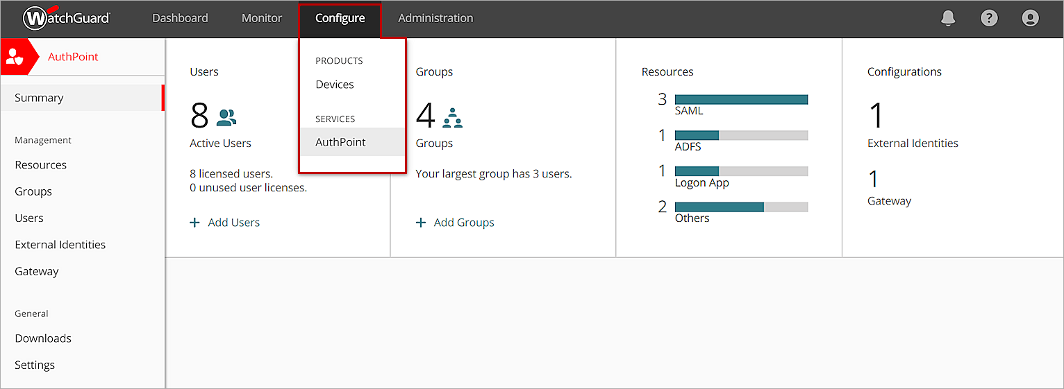This screenshot has height=389, width=1064.
Task: Open Downloads in the General section
Action: pyautogui.click(x=43, y=338)
